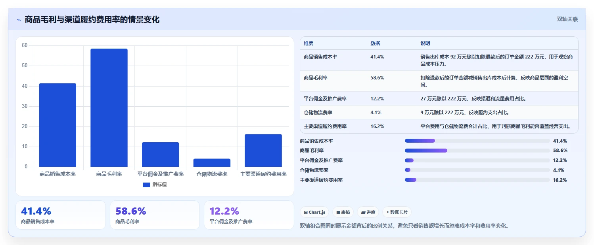This screenshot has width=594, height=245.
Task: Click the 12.2% value in the table
Action: pyautogui.click(x=377, y=98)
